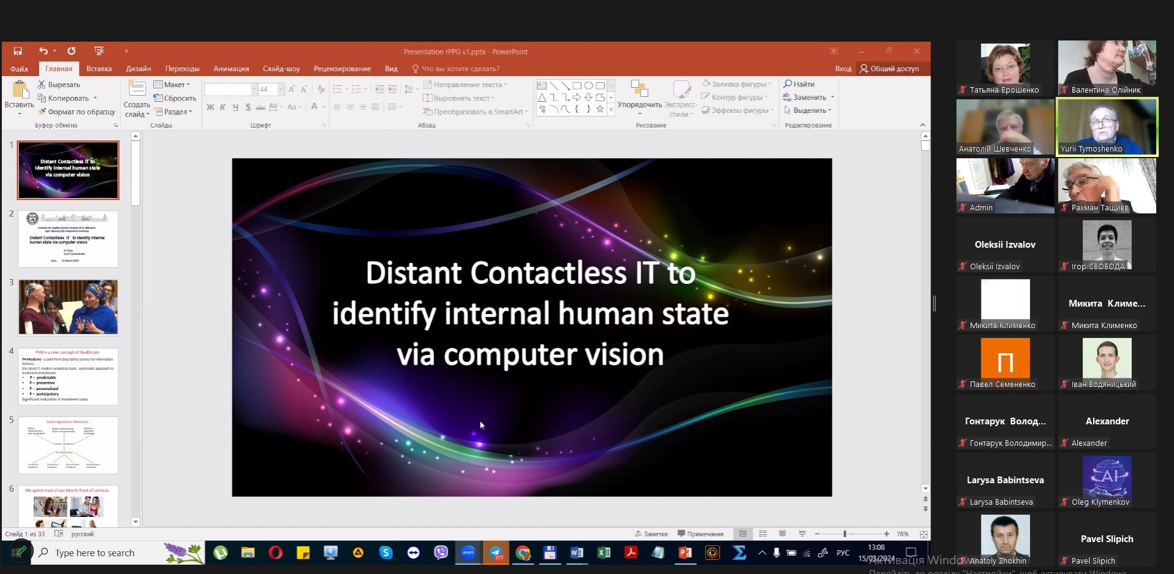Toggle italic (К) formatting
Image resolution: width=1174 pixels, height=574 pixels.
(223, 107)
